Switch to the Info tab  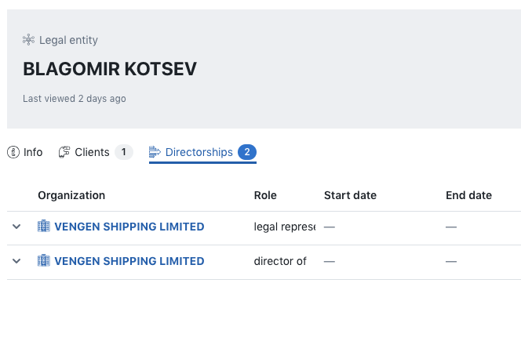[x=33, y=152]
